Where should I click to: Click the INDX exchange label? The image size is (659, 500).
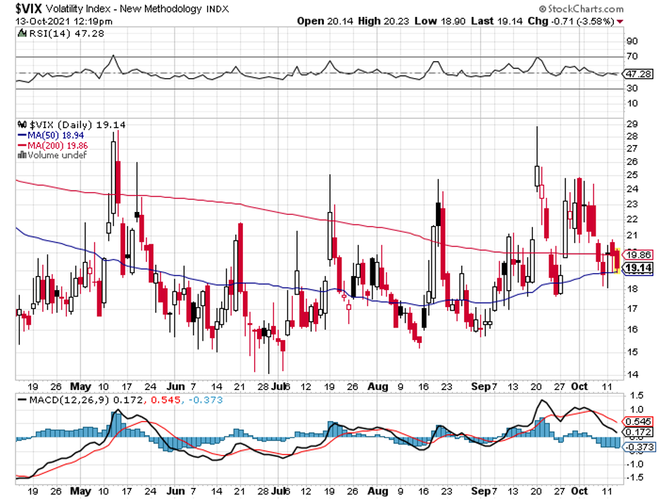(218, 9)
